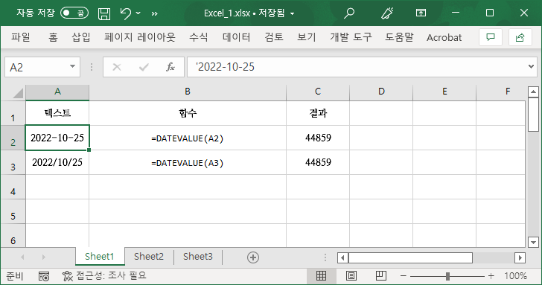Open the 홈 ribbon tab
The width and height of the screenshot is (542, 285).
(x=53, y=37)
